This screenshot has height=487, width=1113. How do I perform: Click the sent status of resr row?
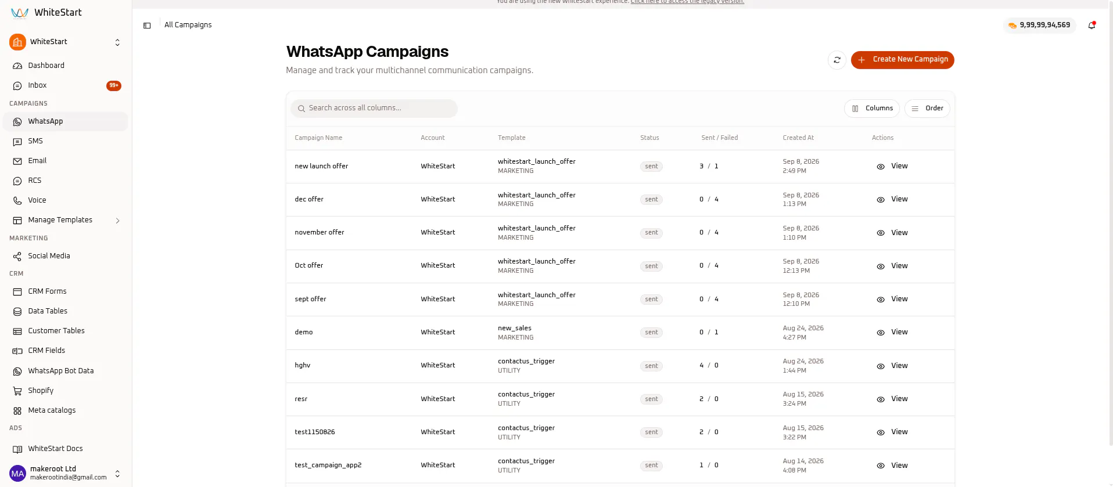tap(651, 399)
